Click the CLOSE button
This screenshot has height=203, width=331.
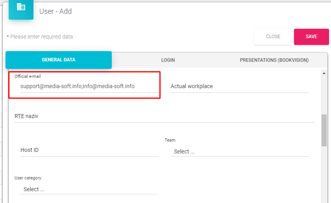point(273,37)
